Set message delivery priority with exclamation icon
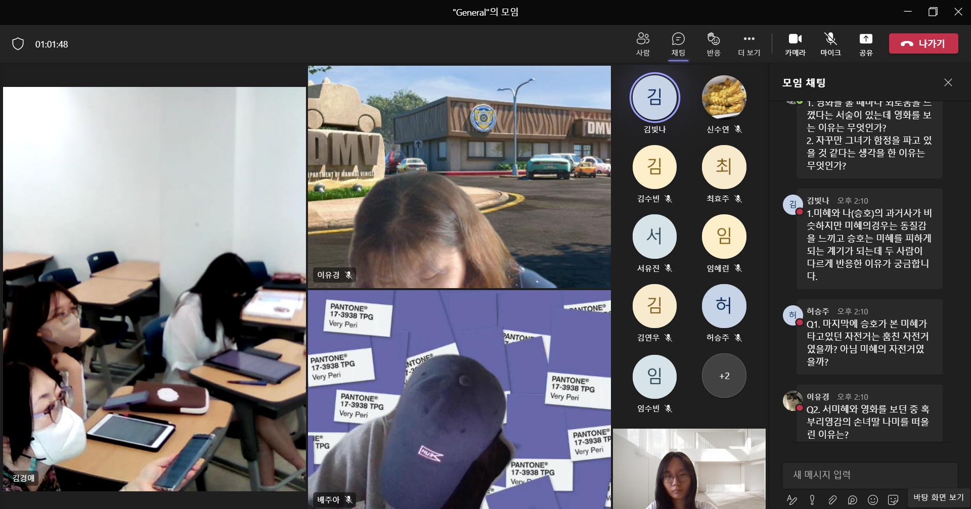Image resolution: width=971 pixels, height=509 pixels. tap(812, 500)
